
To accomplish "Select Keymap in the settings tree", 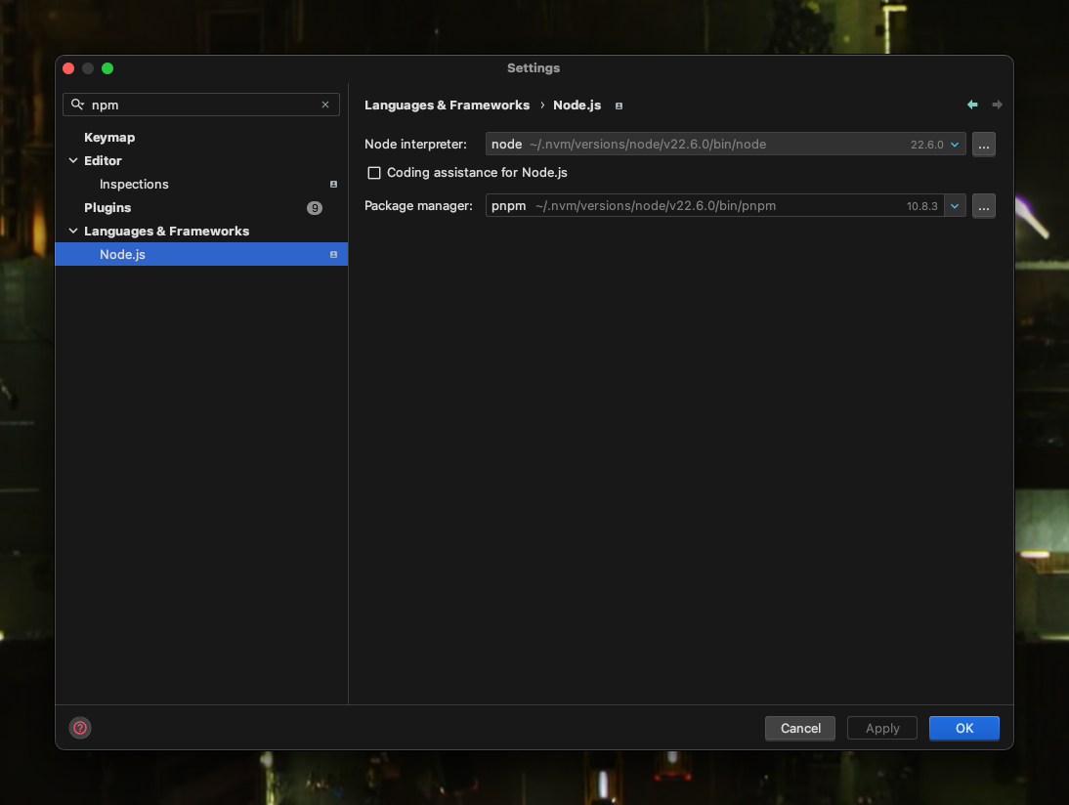I will coord(109,137).
